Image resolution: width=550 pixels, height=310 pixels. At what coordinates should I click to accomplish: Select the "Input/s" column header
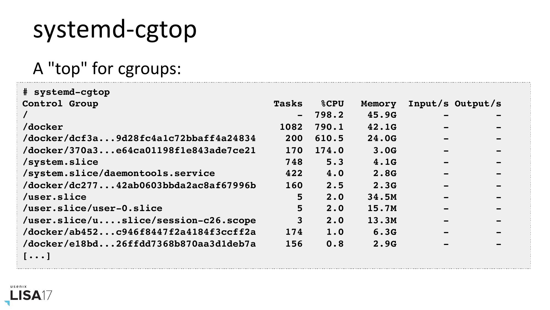(x=428, y=104)
